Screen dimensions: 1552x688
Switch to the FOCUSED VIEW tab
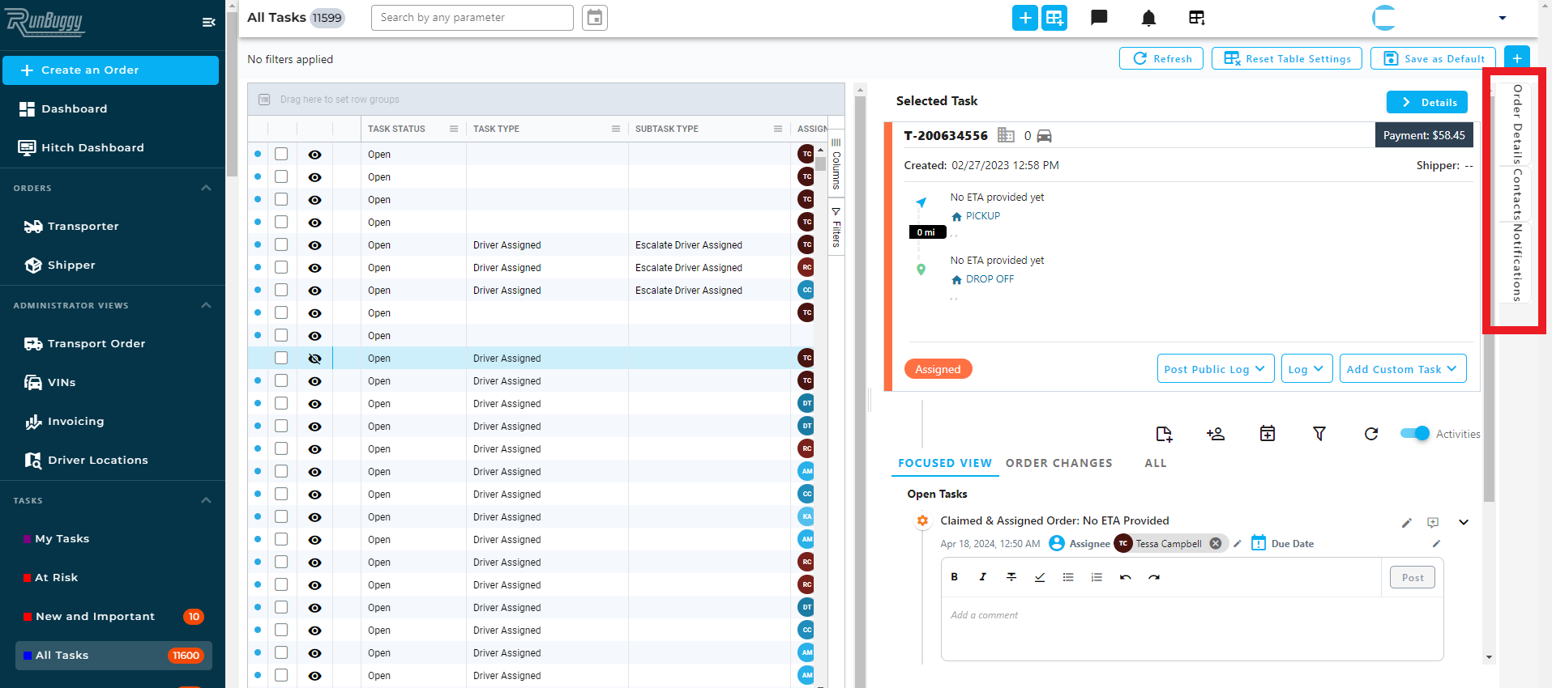pos(945,463)
